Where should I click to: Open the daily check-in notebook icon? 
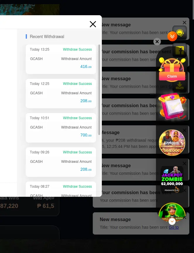pos(172,107)
